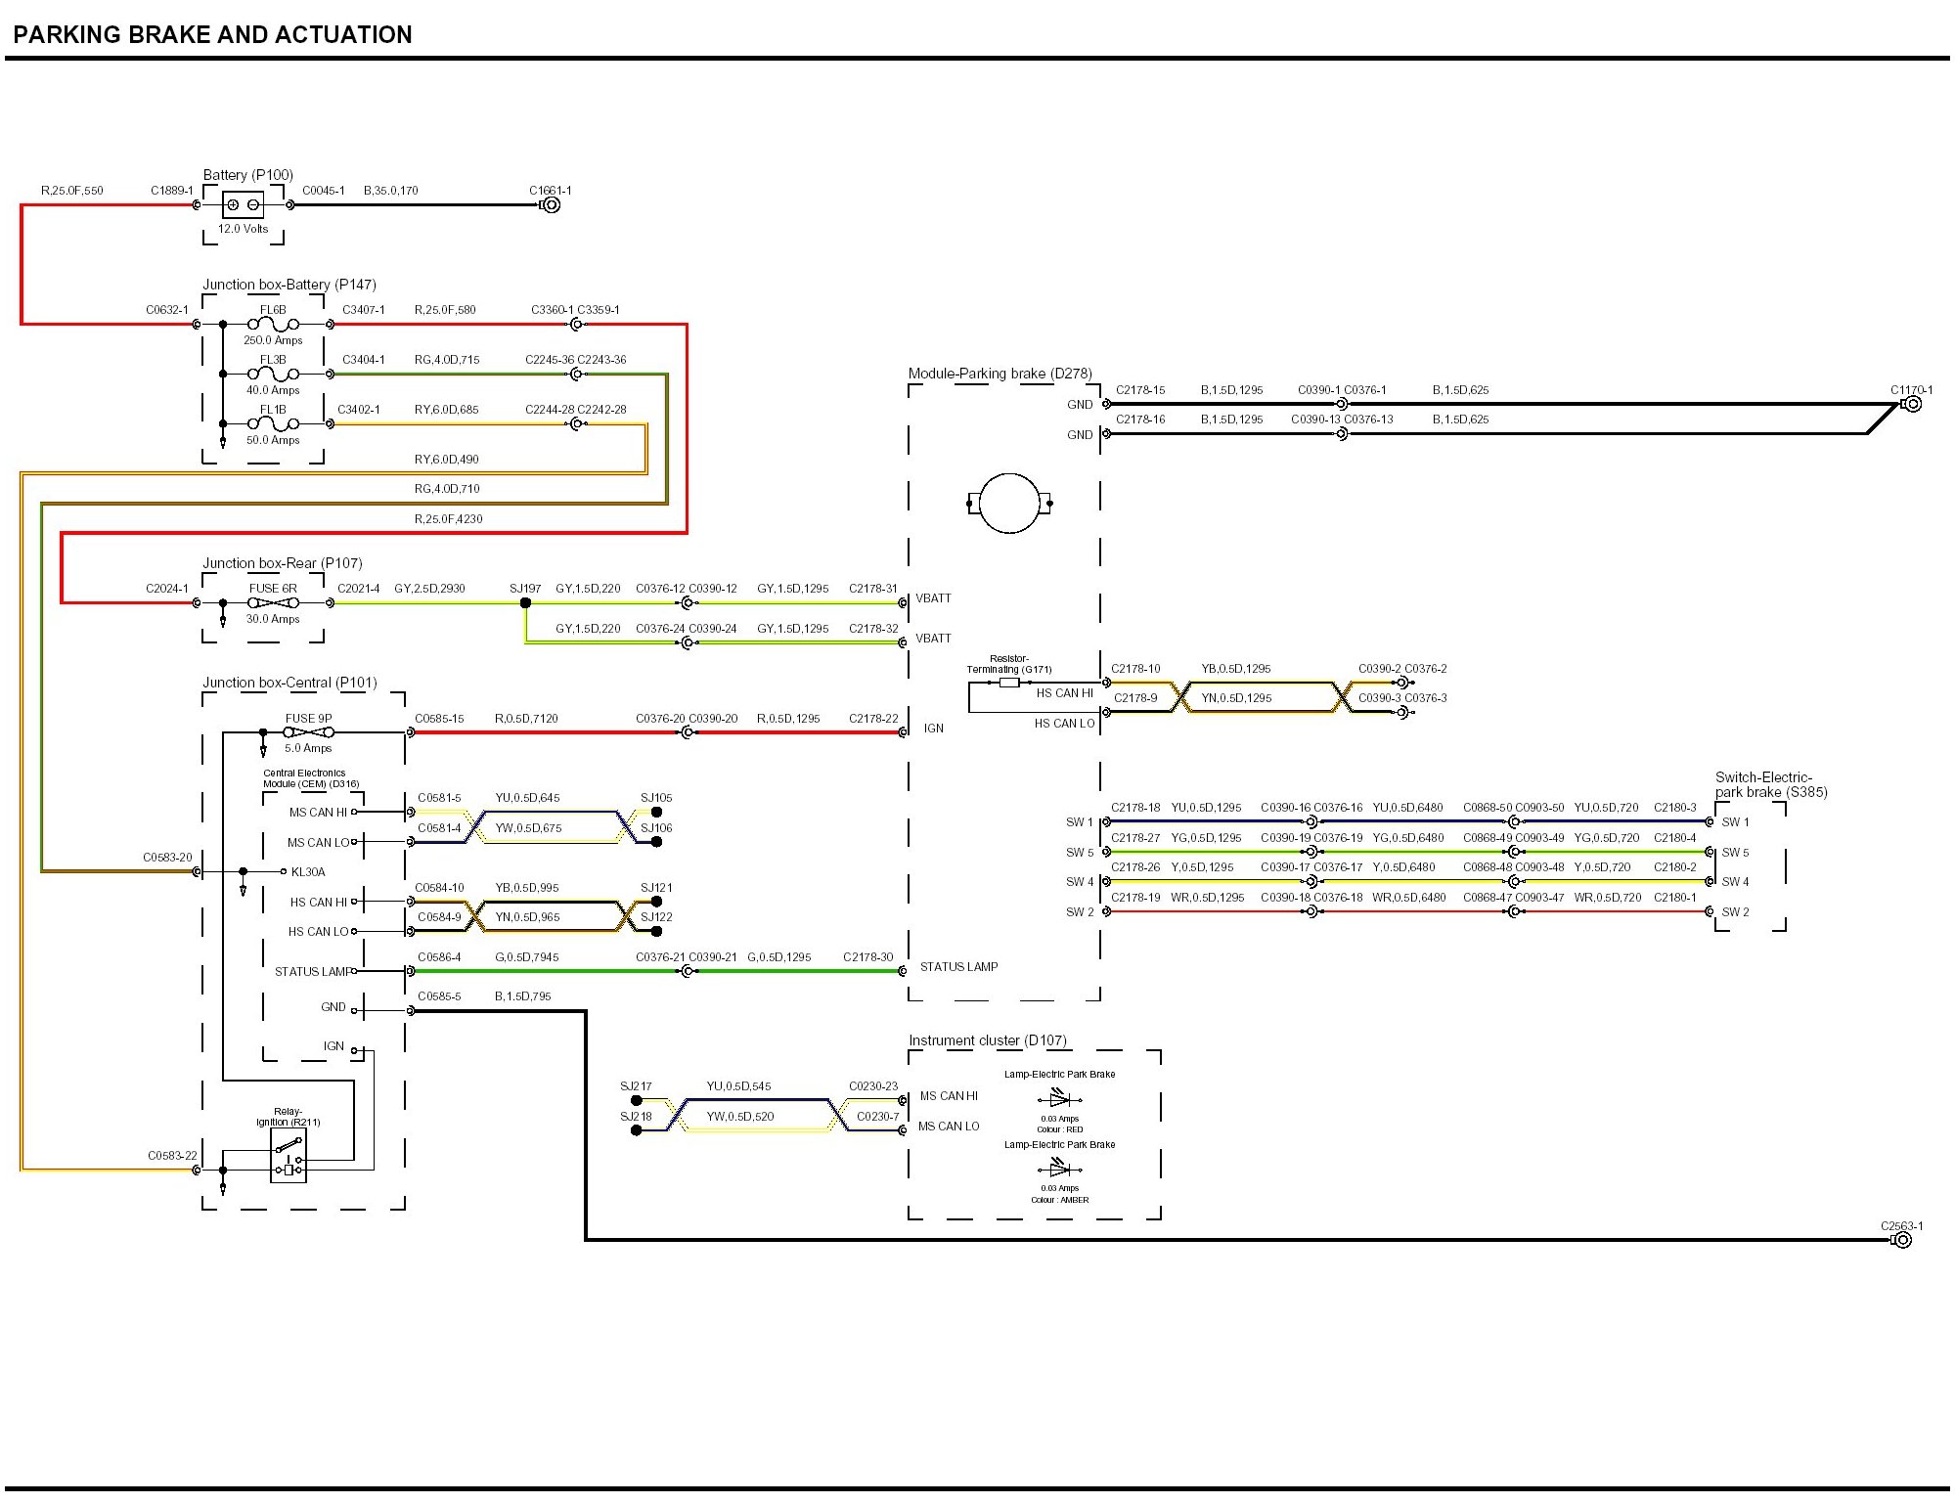Click the green STATUS LAMP wire G,0.5D,7945
This screenshot has width=1955, height=1503.
pos(528,971)
